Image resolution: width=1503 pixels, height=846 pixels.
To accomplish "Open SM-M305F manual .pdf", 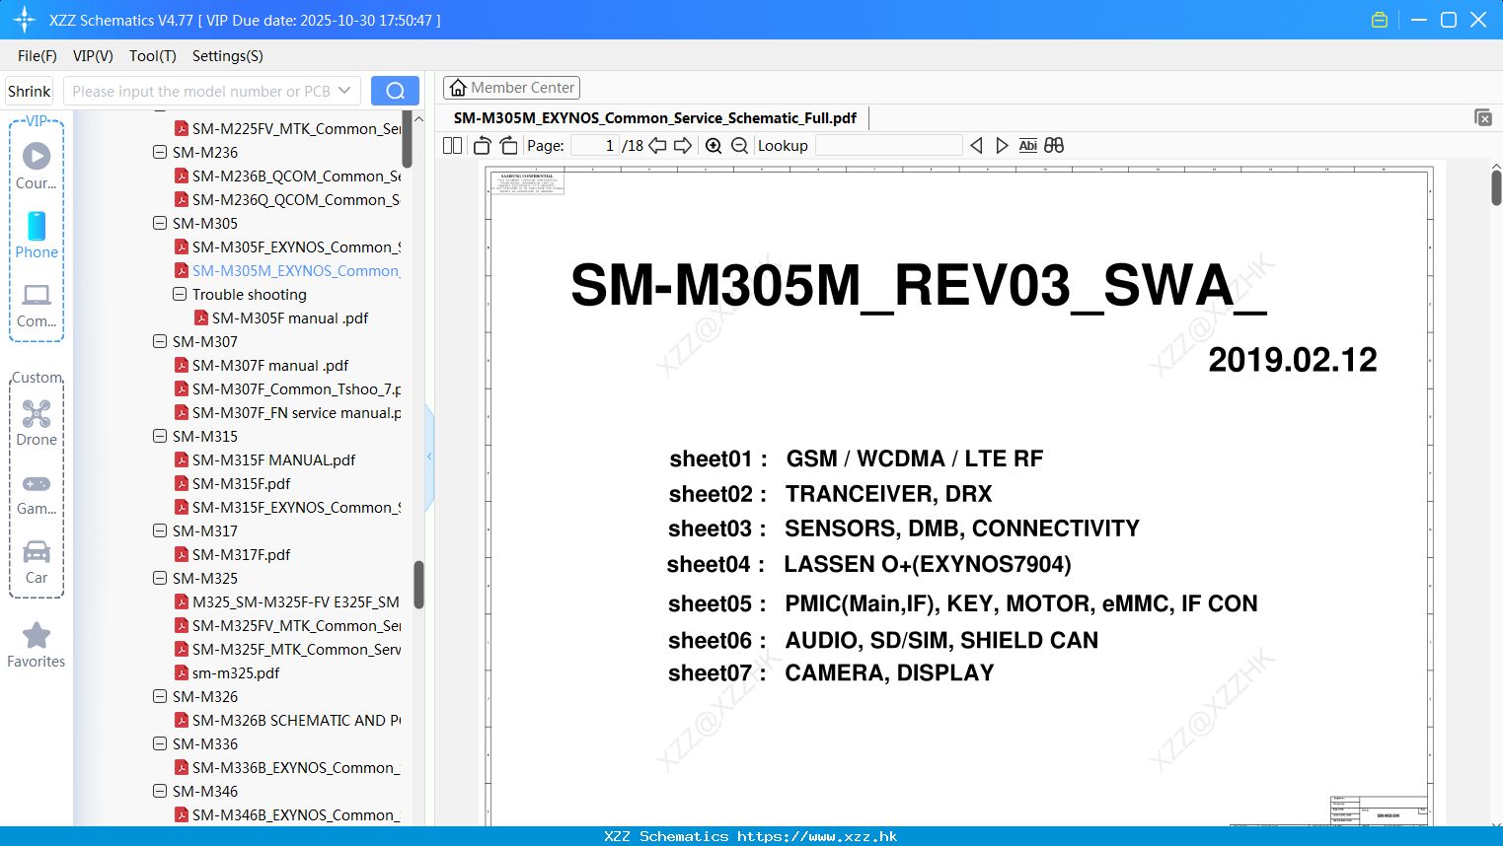I will click(x=290, y=317).
